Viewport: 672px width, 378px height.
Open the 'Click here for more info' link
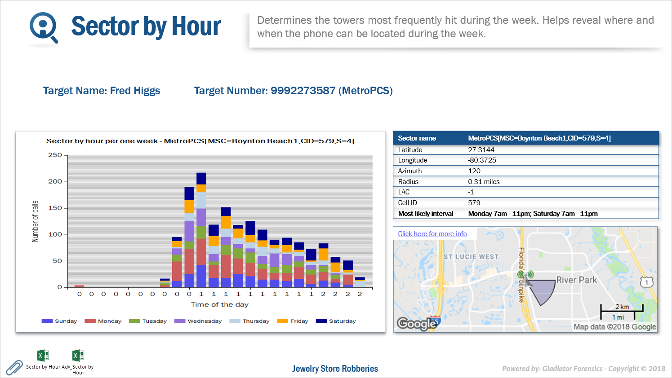coord(432,234)
